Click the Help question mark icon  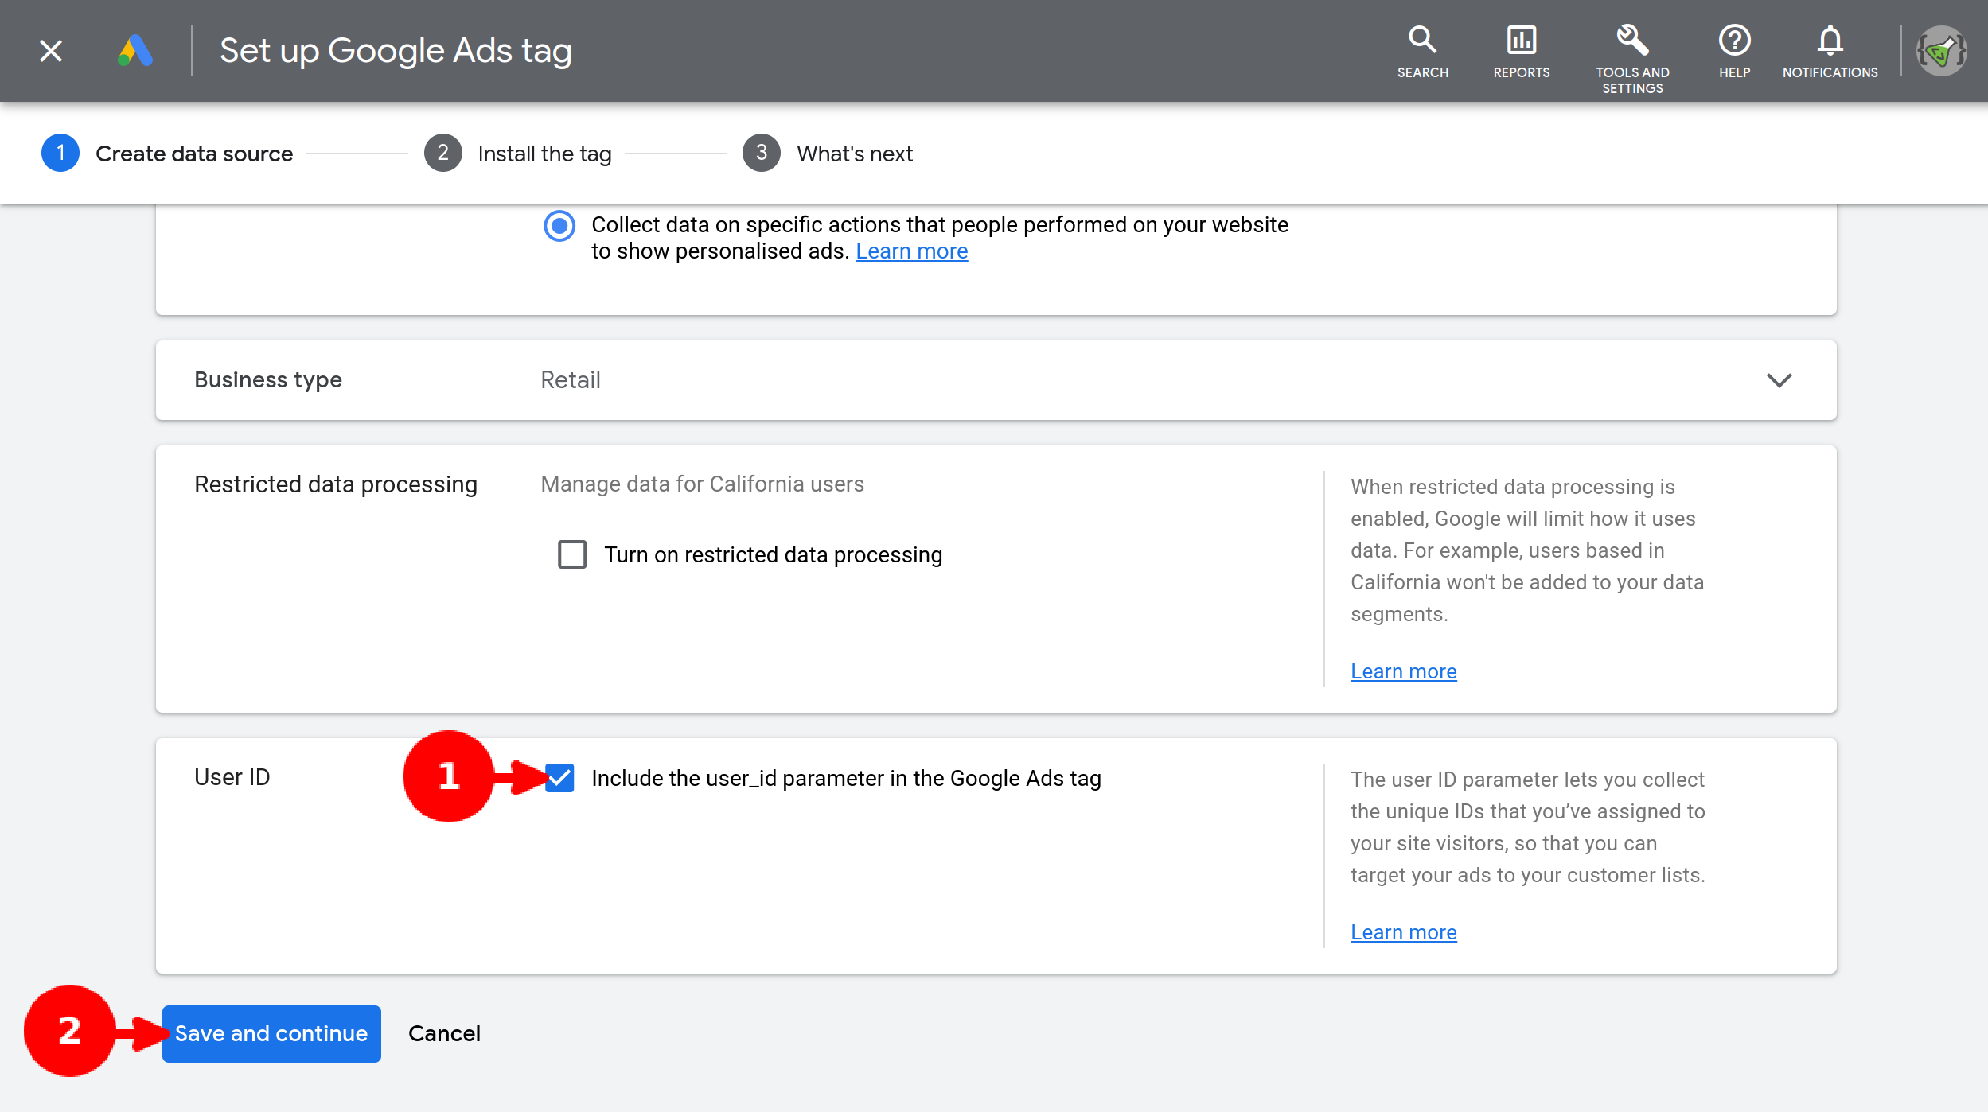pyautogui.click(x=1734, y=40)
